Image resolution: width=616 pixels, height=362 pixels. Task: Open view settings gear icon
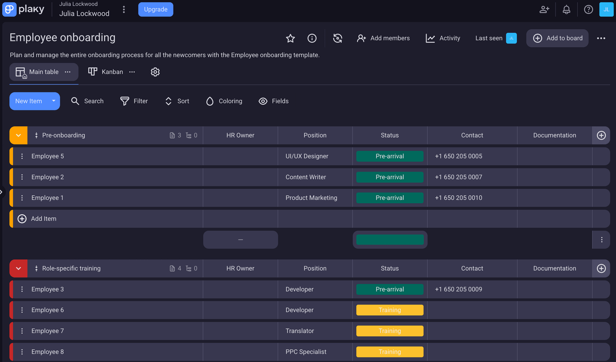click(x=155, y=72)
